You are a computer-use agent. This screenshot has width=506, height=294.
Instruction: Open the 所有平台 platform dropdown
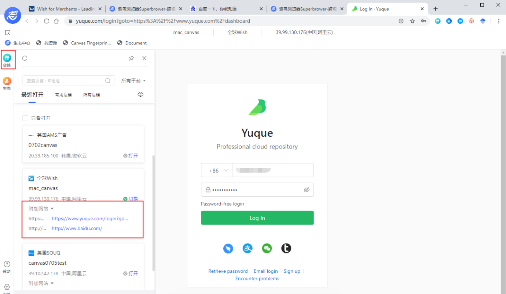click(x=133, y=80)
